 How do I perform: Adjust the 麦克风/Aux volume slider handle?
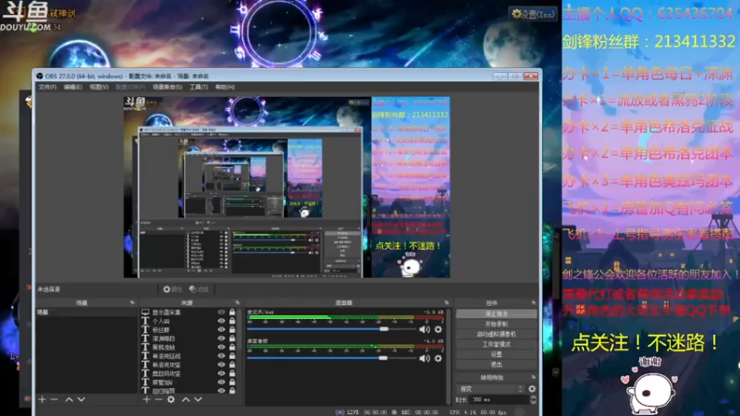pyautogui.click(x=384, y=329)
